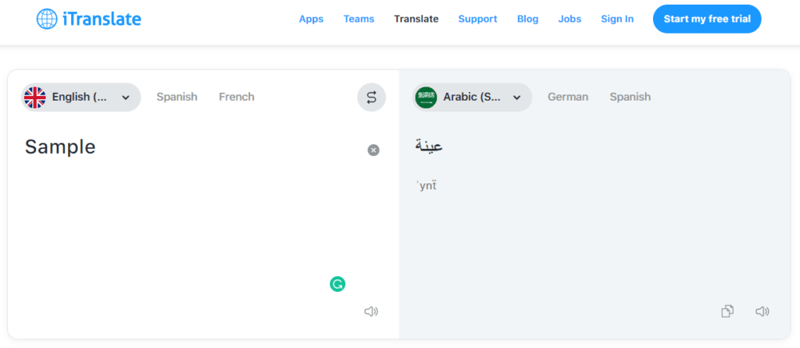Viewport: 800px width, 348px height.
Task: Go to the Teams page
Action: (359, 19)
